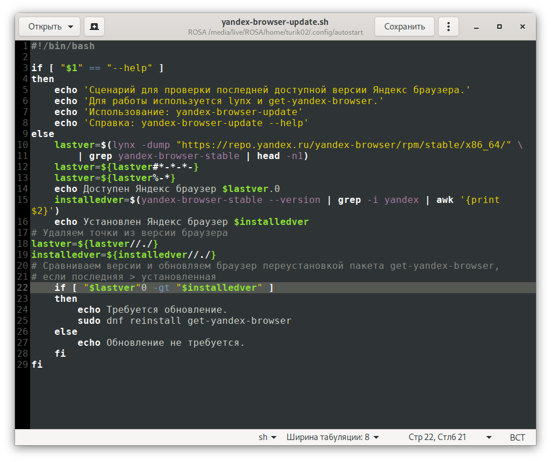The width and height of the screenshot is (551, 462).
Task: Click the comment 'если последняя > установленная'
Action: (x=123, y=276)
